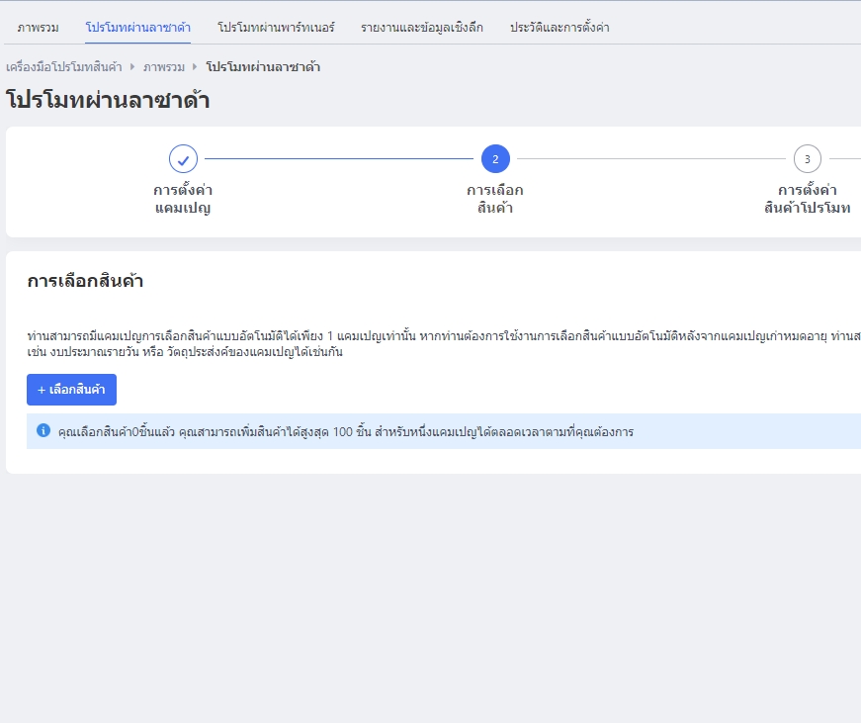Click the page title โปรโมทผ่านลาซาด้า
Viewport: 861px width, 723px height.
coord(108,100)
